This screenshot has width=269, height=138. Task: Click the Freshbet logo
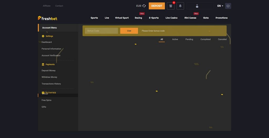pyautogui.click(x=48, y=18)
